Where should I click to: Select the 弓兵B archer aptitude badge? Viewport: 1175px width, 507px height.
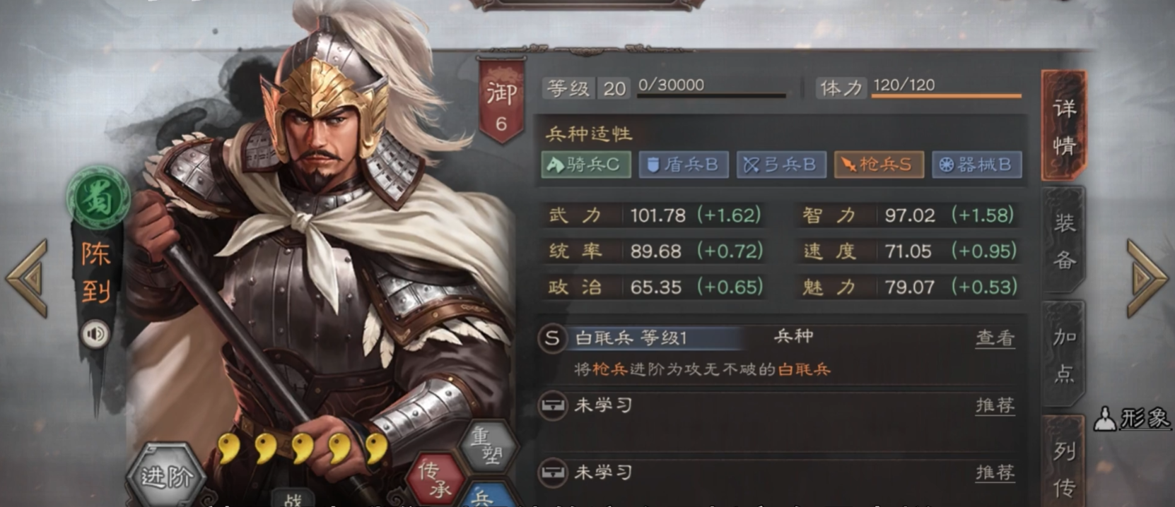(781, 165)
